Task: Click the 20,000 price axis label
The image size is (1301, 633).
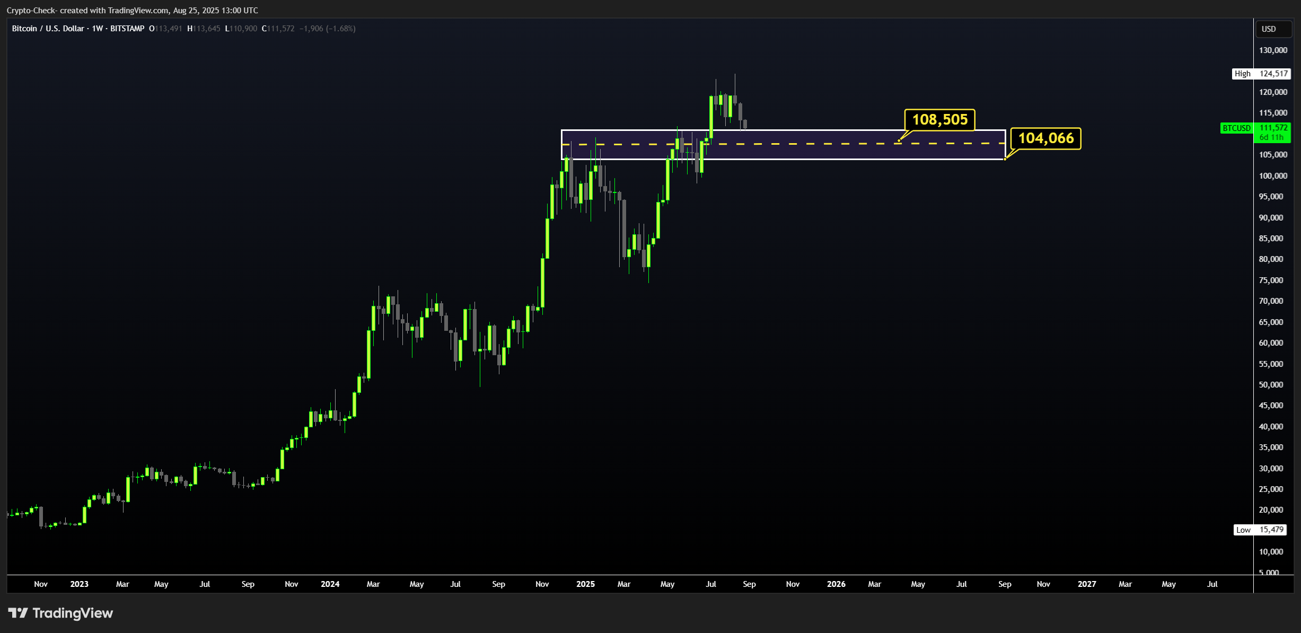Action: tap(1271, 510)
